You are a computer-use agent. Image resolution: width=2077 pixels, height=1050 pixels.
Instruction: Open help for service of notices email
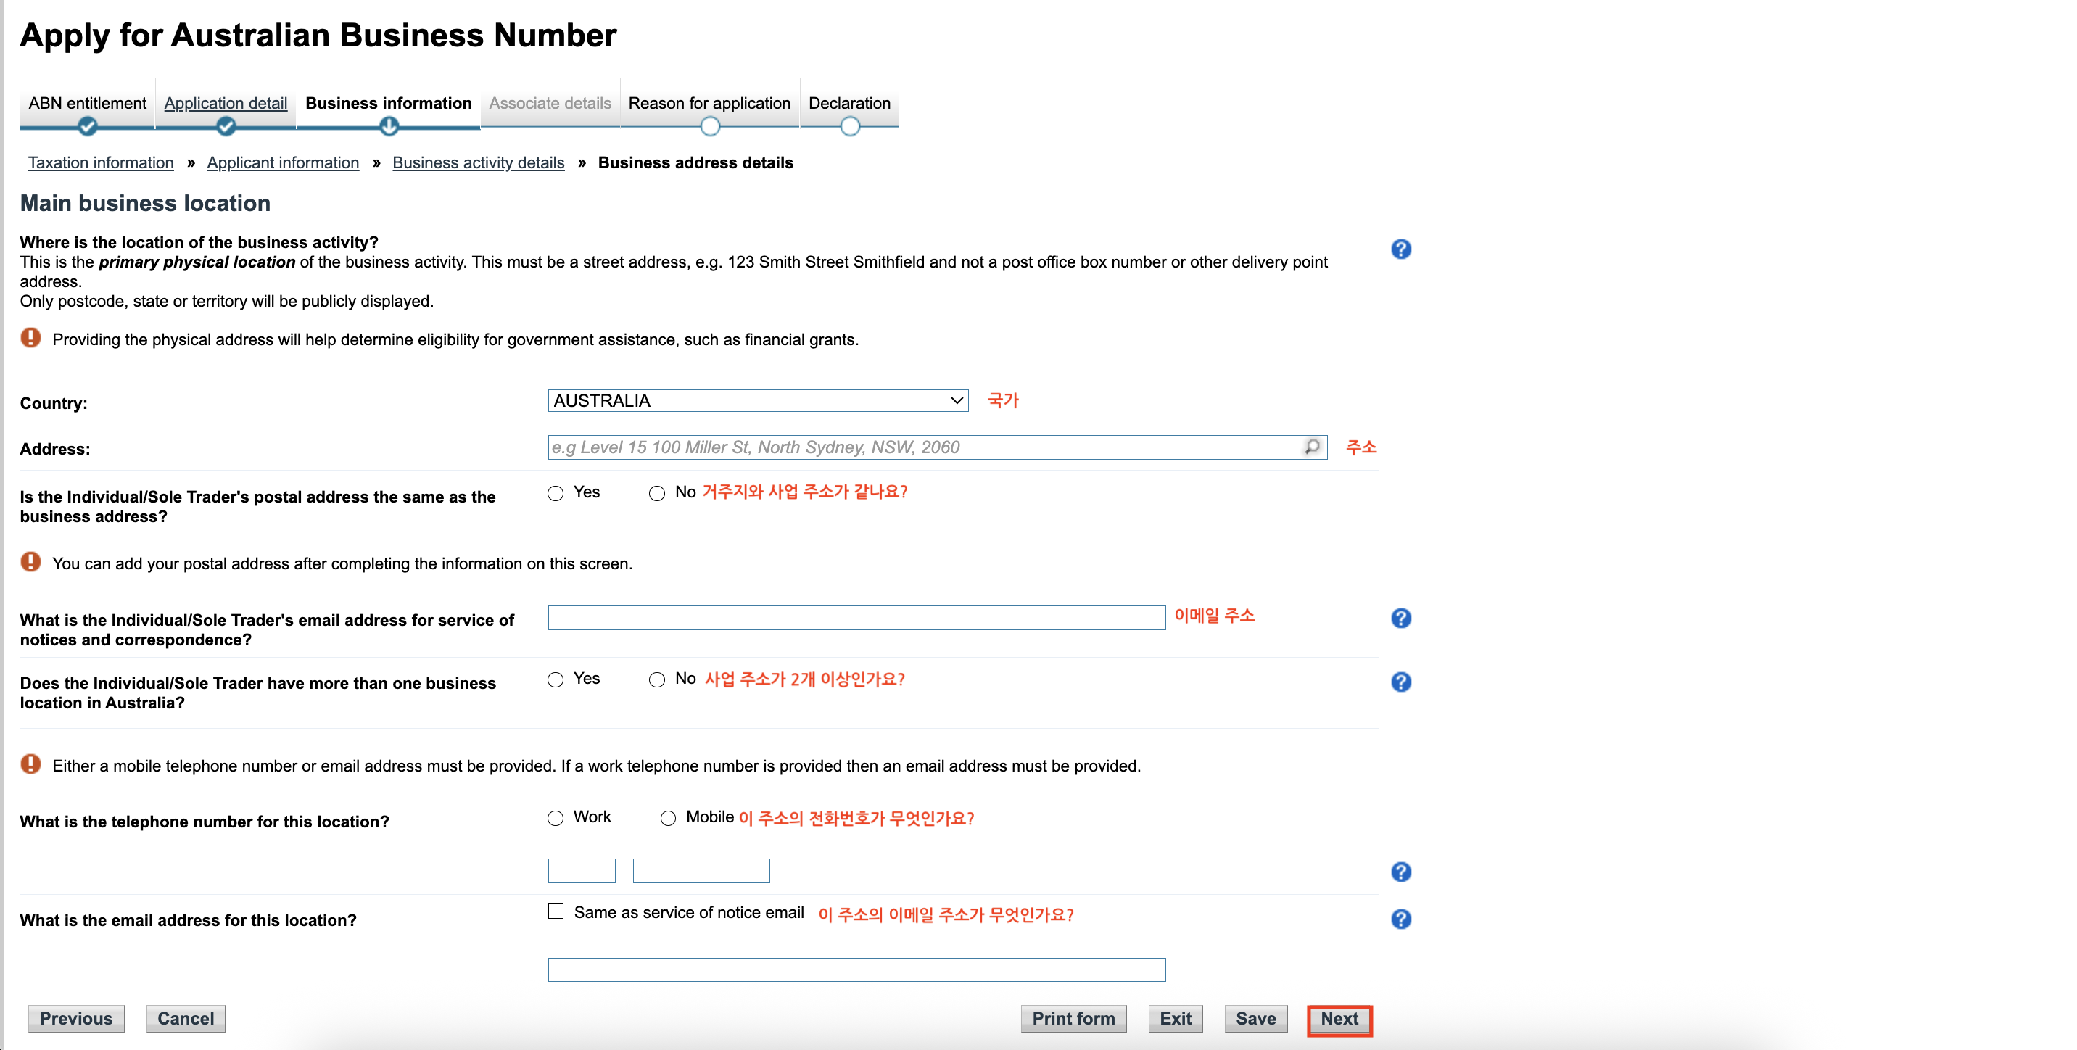(1400, 618)
